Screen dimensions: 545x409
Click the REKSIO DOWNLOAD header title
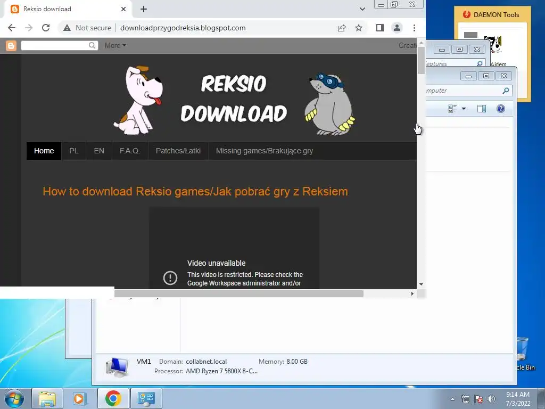[234, 99]
